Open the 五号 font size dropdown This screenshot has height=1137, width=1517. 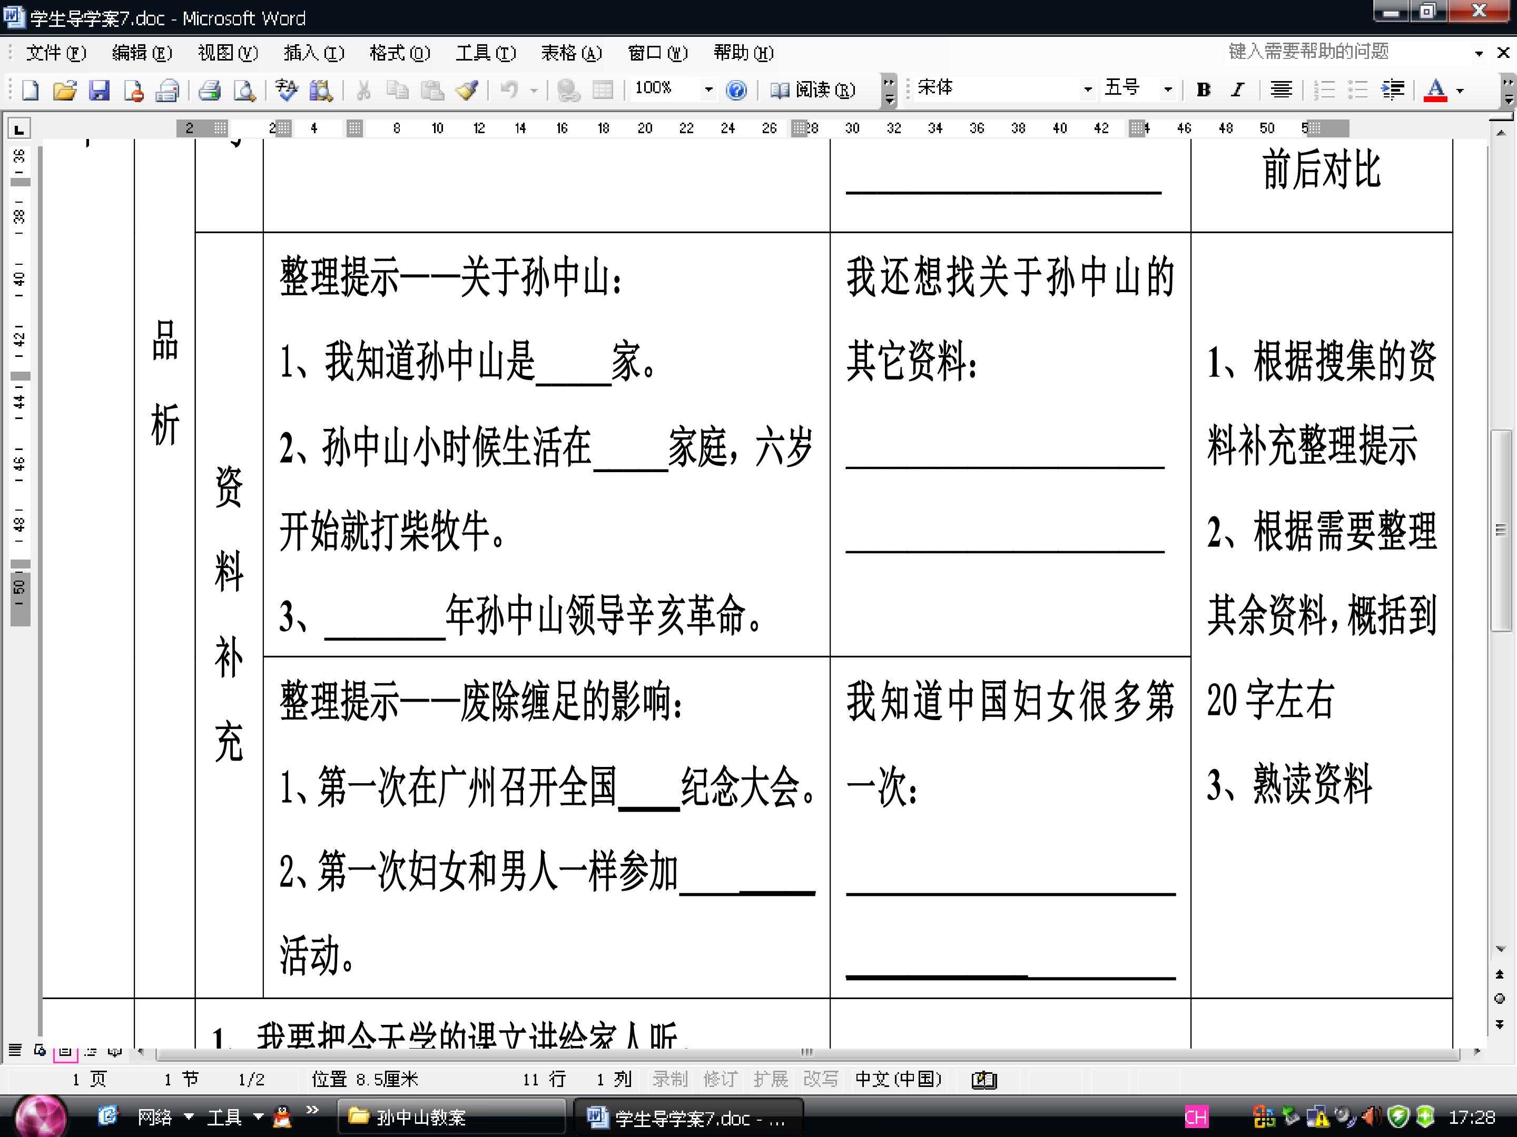pyautogui.click(x=1167, y=90)
